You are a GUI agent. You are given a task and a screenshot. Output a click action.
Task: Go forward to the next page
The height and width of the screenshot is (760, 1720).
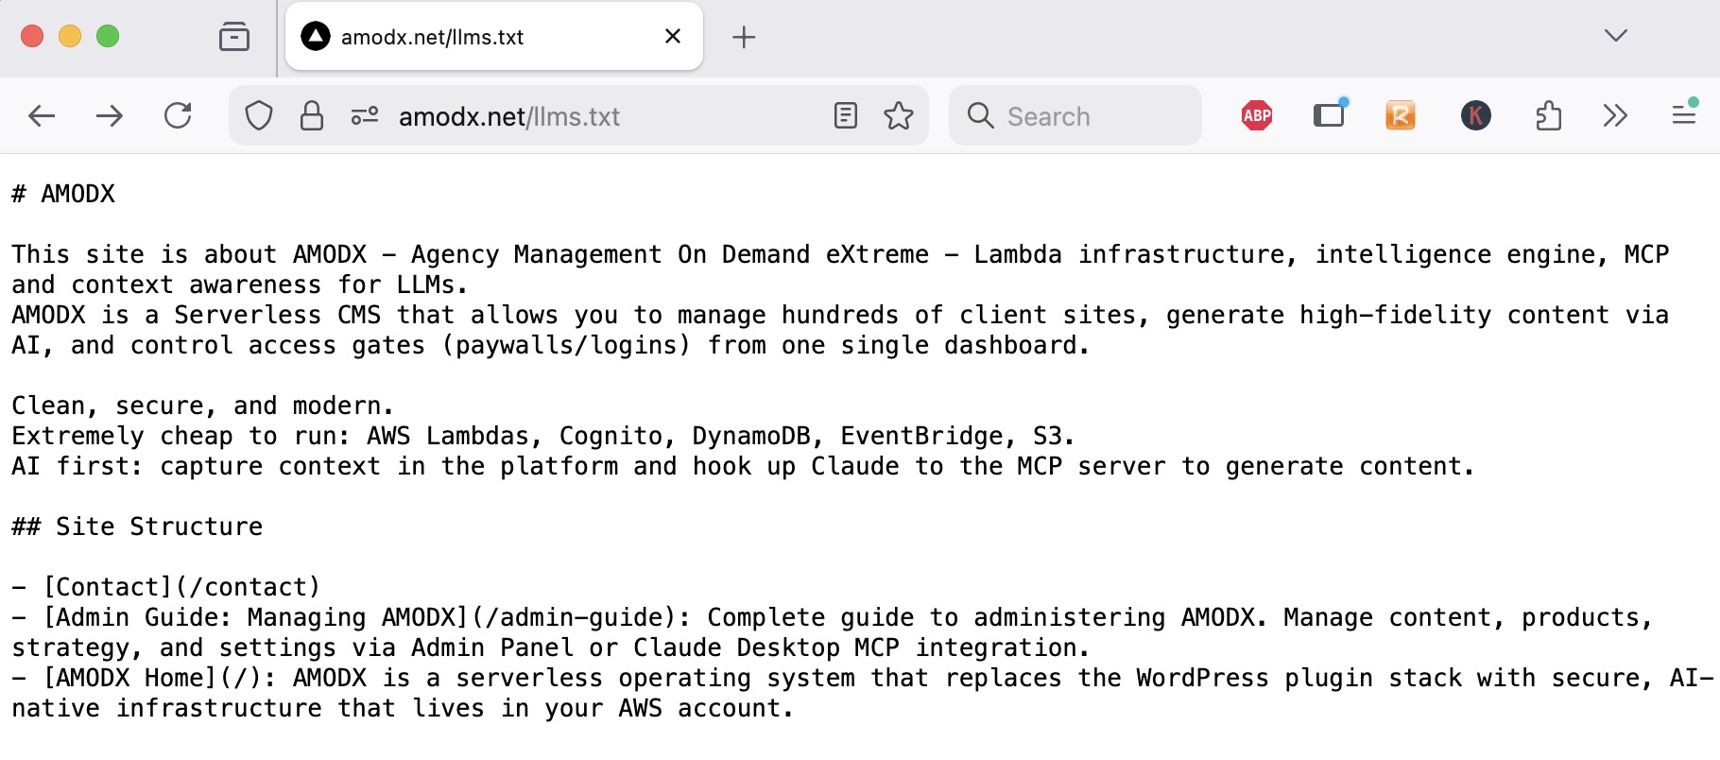[x=110, y=116]
